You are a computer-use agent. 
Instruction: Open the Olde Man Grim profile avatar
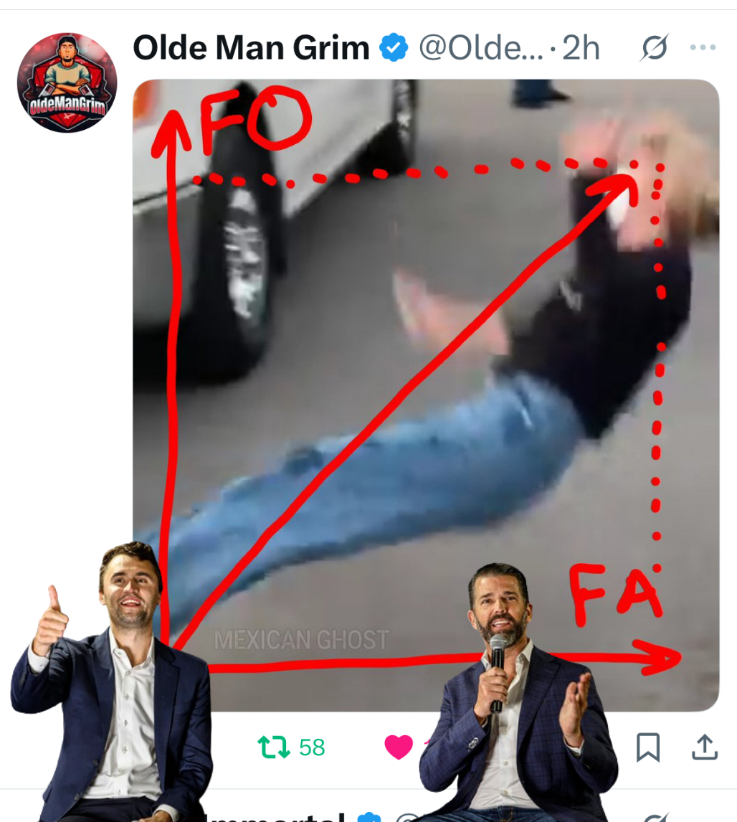coord(67,82)
